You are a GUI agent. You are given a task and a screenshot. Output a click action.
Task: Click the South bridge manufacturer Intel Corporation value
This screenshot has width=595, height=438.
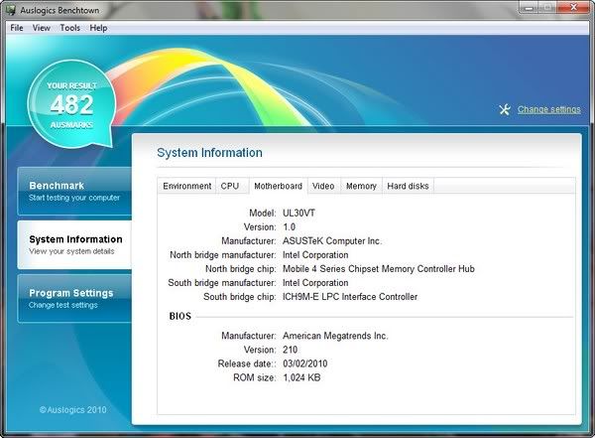pos(315,283)
